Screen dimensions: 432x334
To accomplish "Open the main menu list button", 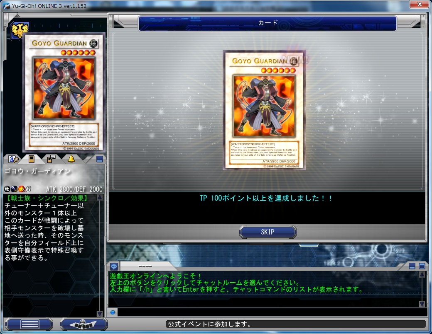I will 29,324.
